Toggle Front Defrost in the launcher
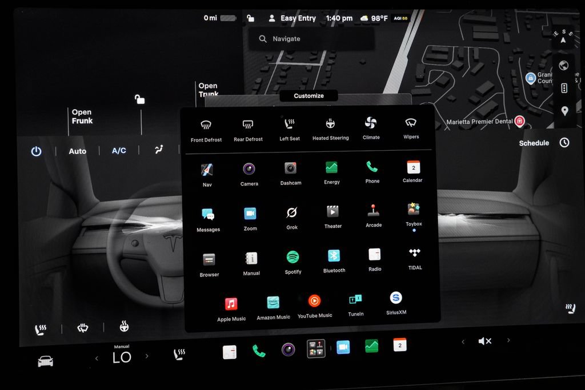This screenshot has height=390, width=585. (x=206, y=125)
